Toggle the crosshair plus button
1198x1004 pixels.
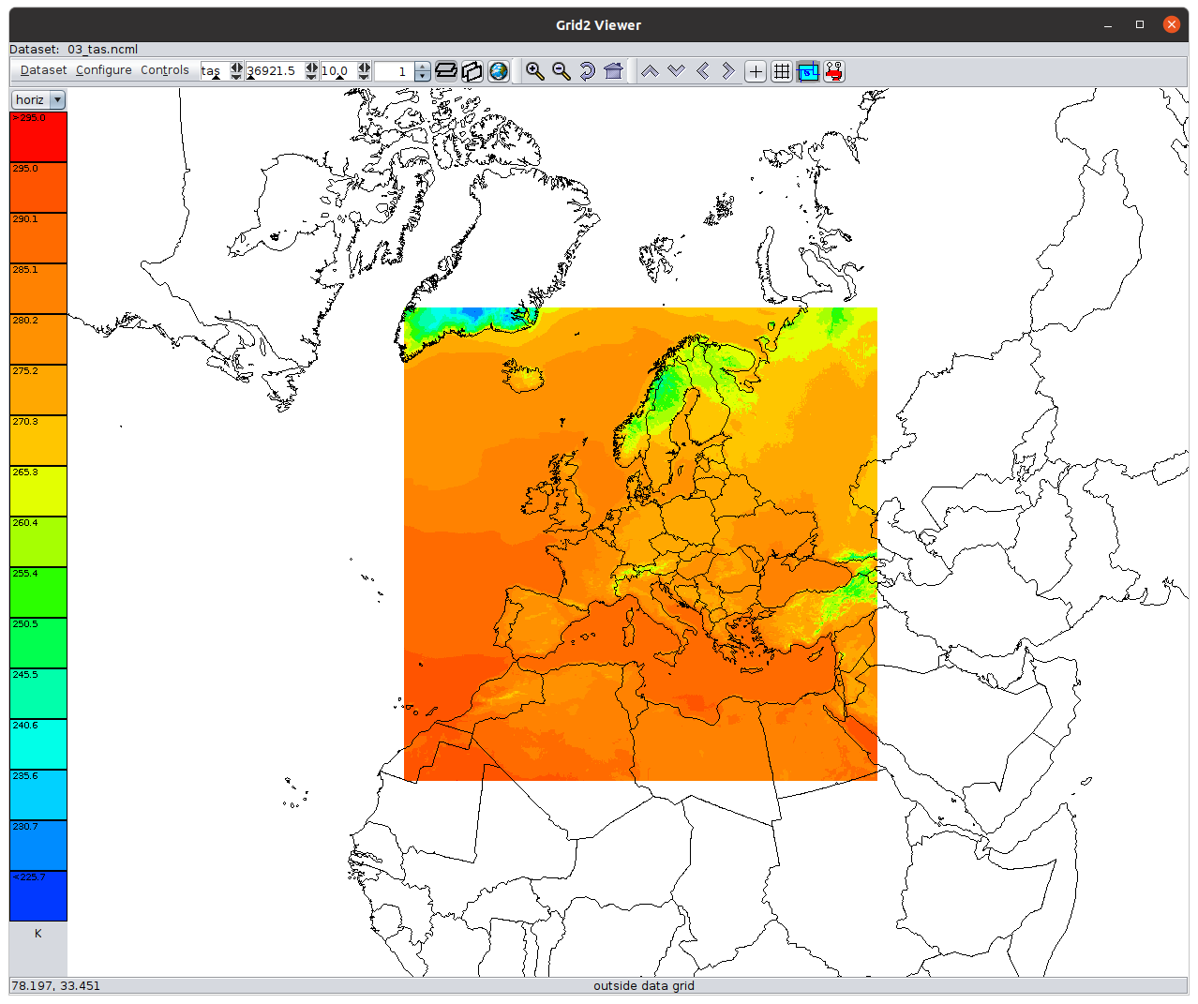[756, 71]
